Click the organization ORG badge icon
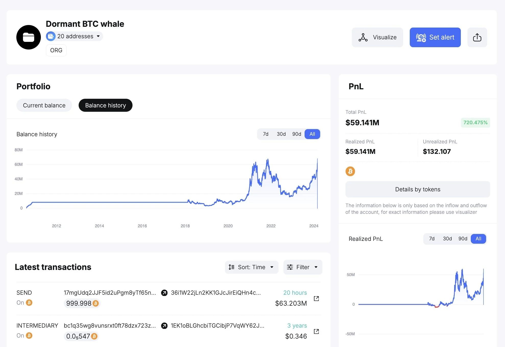505x347 pixels. click(56, 50)
